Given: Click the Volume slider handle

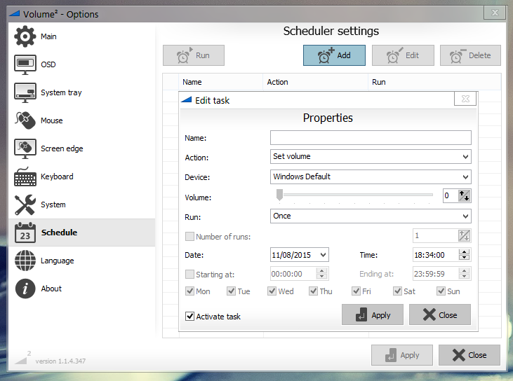Looking at the screenshot, I should click(279, 195).
